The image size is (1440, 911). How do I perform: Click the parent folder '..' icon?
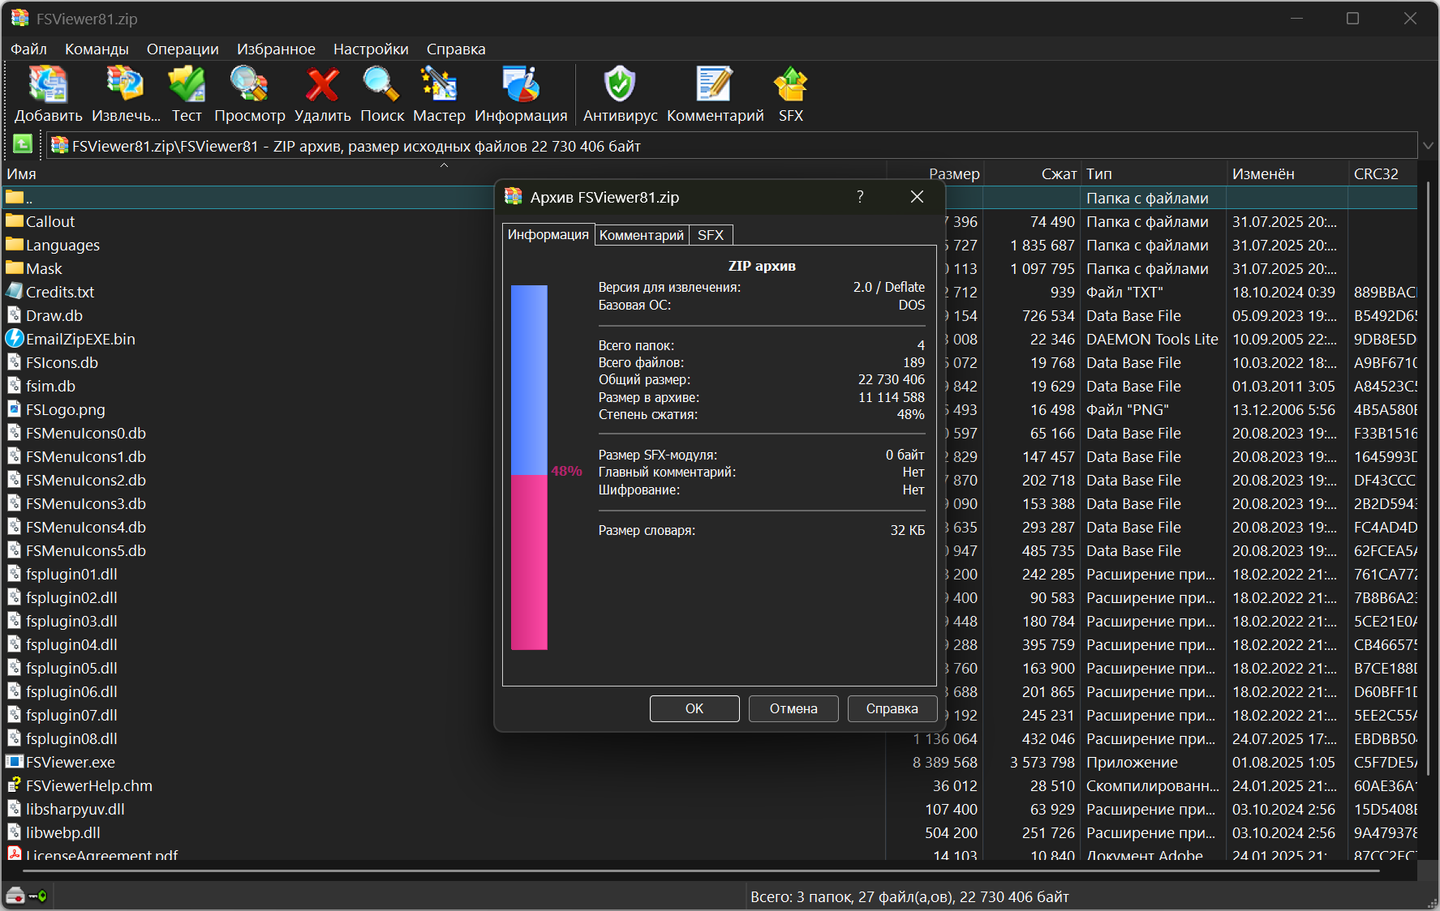pyautogui.click(x=15, y=198)
